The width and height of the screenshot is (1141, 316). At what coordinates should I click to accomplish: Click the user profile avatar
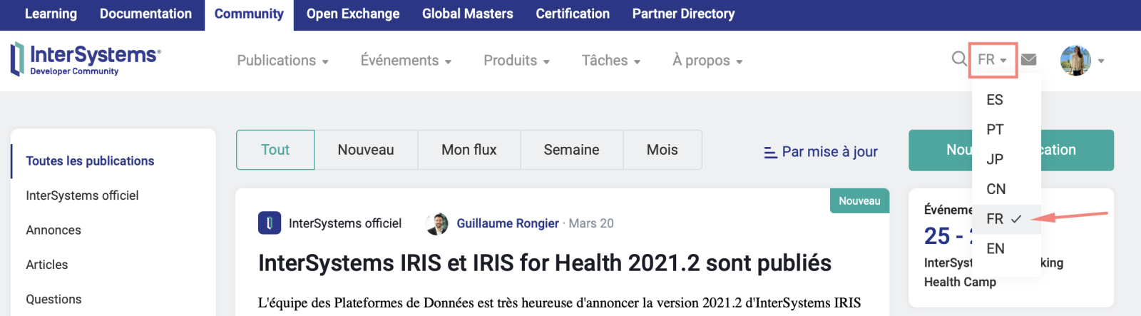1075,61
